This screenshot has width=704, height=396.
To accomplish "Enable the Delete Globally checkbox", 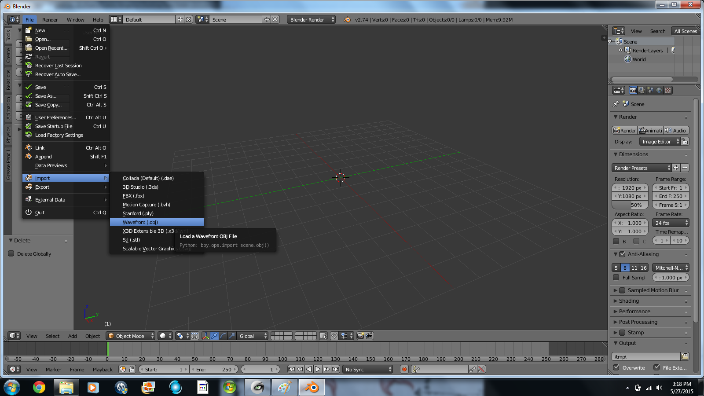I will (11, 253).
